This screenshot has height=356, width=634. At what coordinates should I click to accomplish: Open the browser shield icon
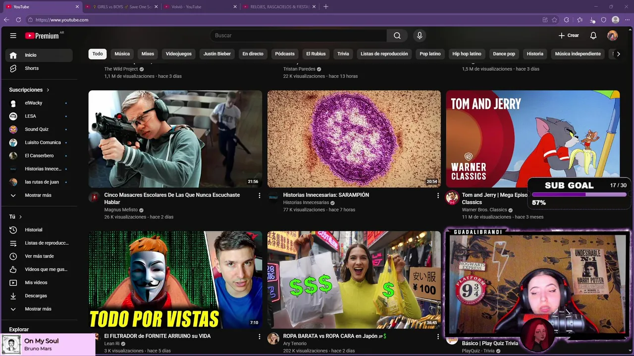tap(604, 20)
